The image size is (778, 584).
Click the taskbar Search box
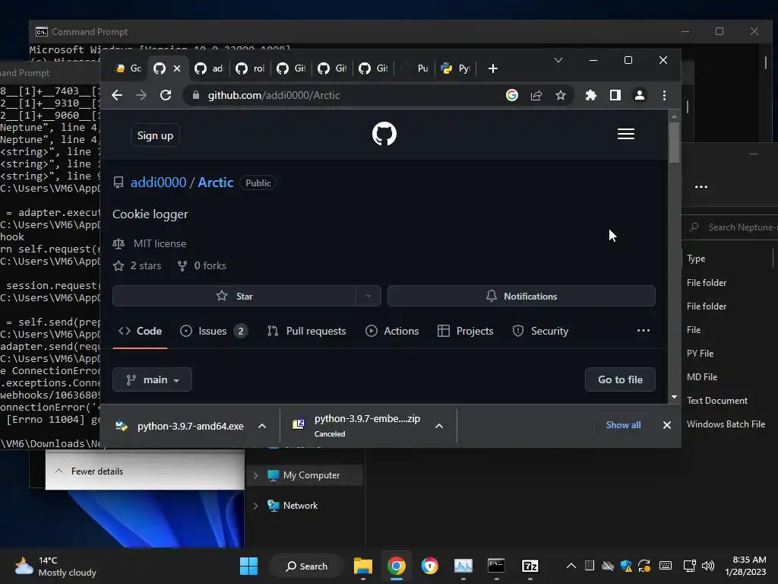pos(307,566)
